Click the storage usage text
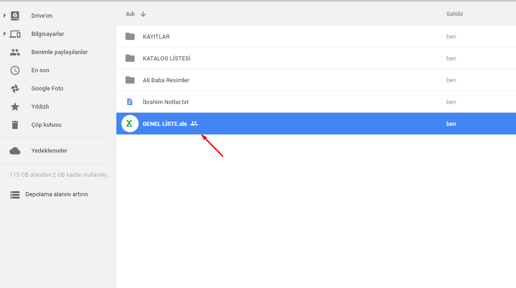 [x=60, y=174]
